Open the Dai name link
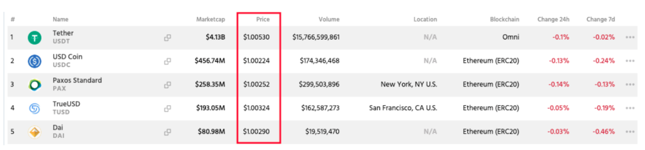 coord(58,128)
